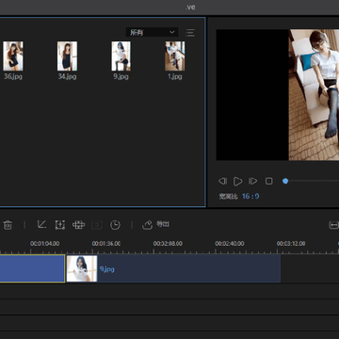Click the 34.jpg file name
This screenshot has width=339, height=339.
click(67, 76)
